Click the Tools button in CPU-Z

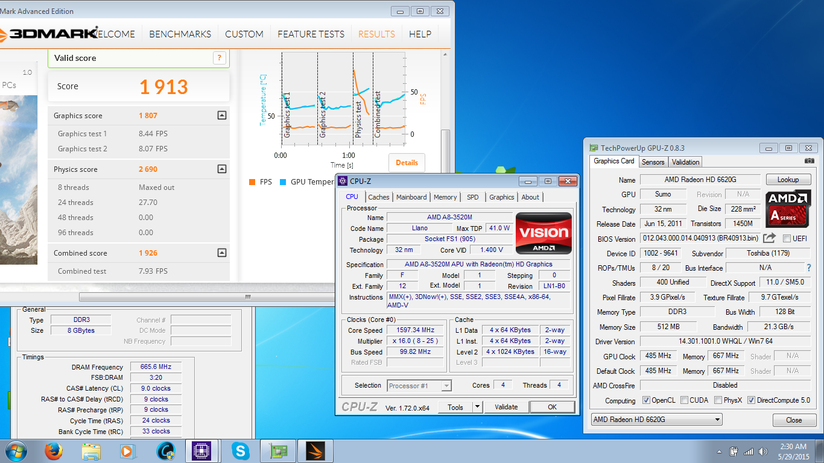(455, 407)
